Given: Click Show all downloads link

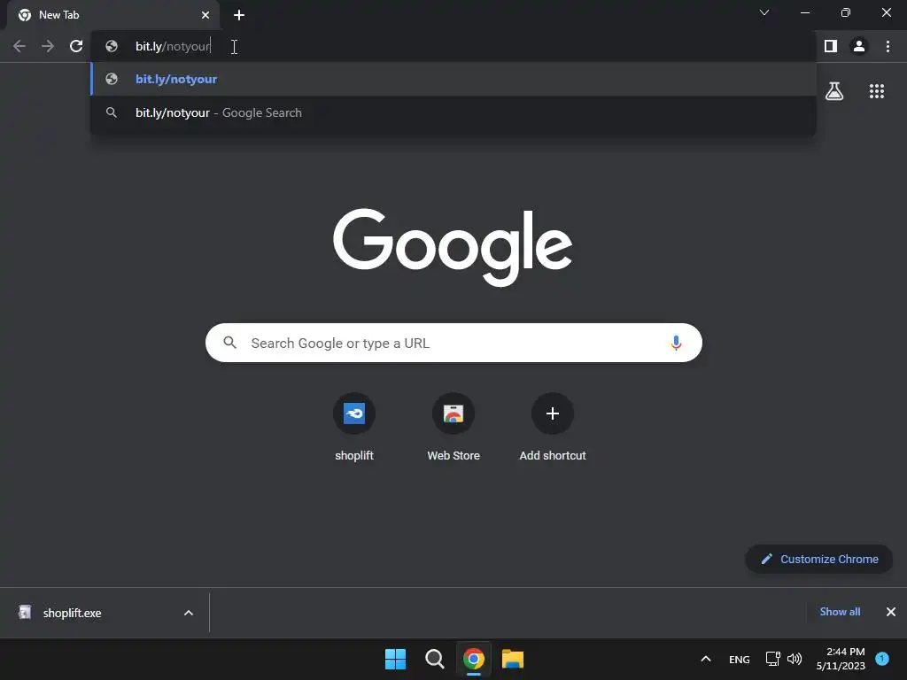Looking at the screenshot, I should pyautogui.click(x=840, y=612).
